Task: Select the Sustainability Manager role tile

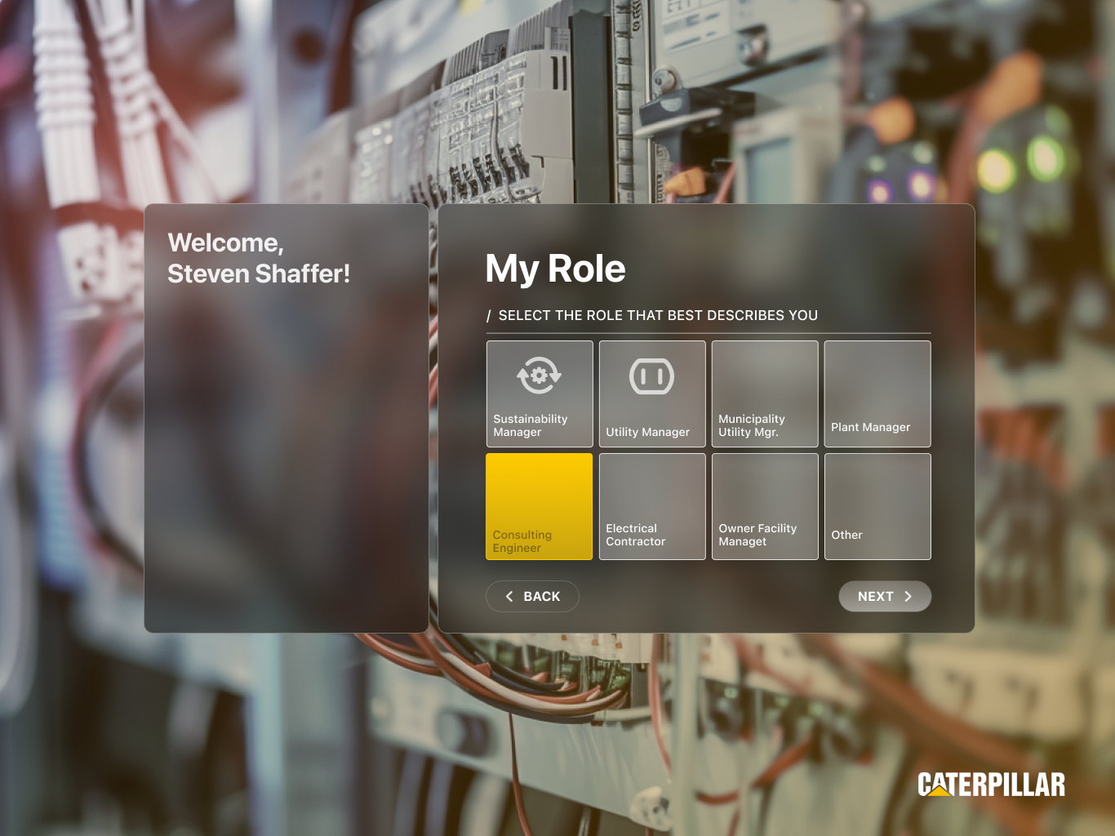Action: pyautogui.click(x=540, y=394)
